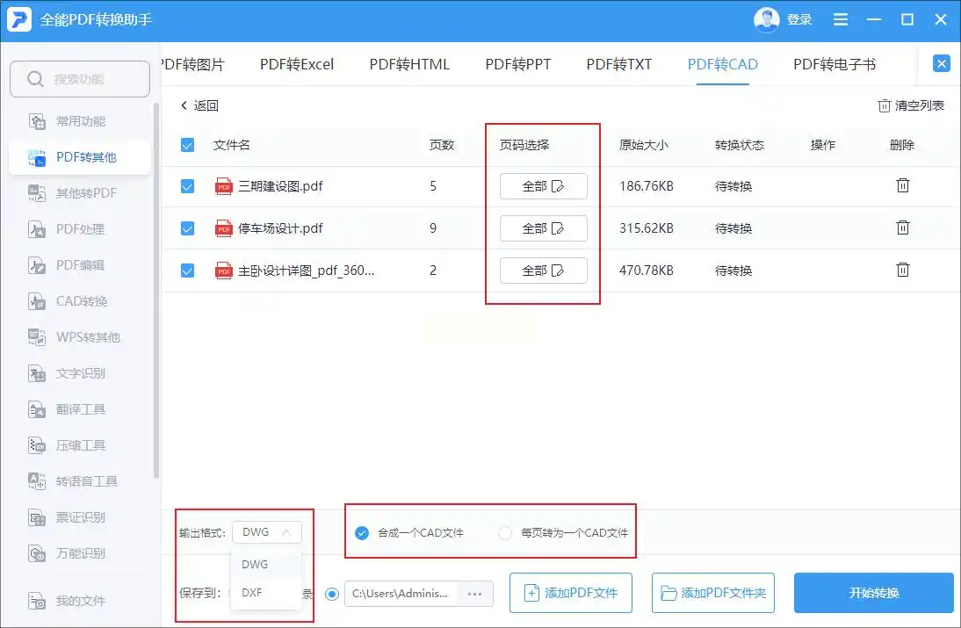
Task: Click the 搜索功能 search field
Action: [x=80, y=79]
